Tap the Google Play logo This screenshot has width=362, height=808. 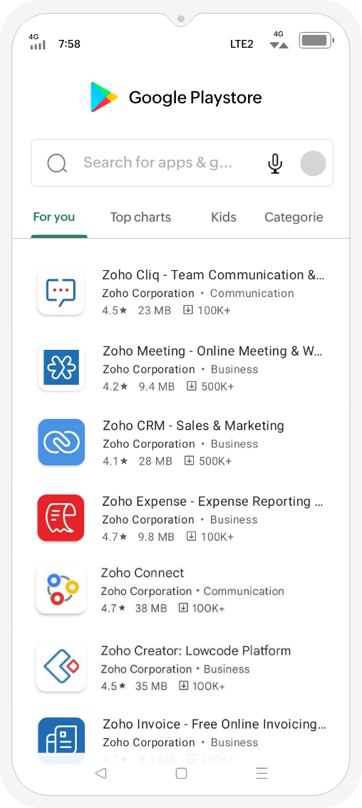[104, 97]
